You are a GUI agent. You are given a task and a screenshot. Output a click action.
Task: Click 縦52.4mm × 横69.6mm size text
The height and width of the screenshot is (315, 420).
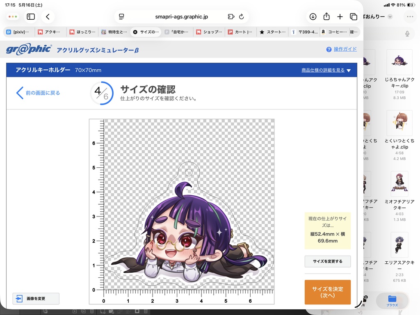328,237
